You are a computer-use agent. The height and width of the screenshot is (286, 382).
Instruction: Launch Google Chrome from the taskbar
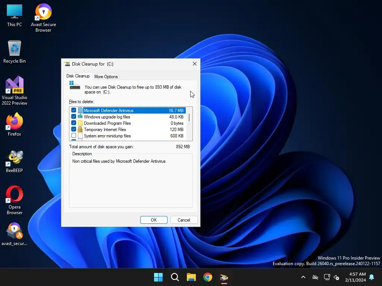coord(207,277)
